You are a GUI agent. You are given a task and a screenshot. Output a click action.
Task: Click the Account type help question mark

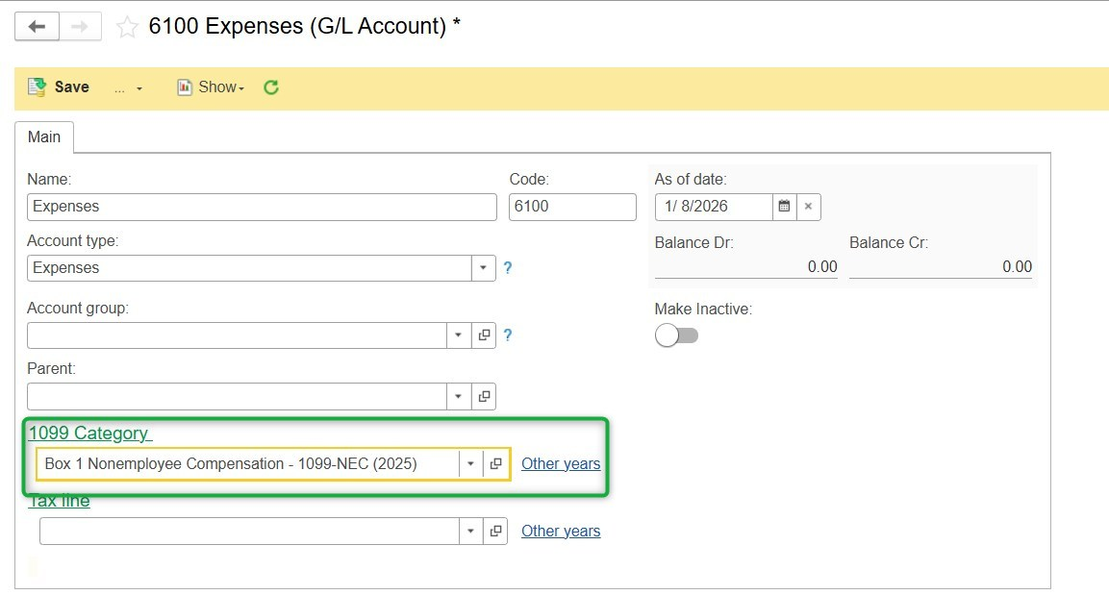click(508, 268)
